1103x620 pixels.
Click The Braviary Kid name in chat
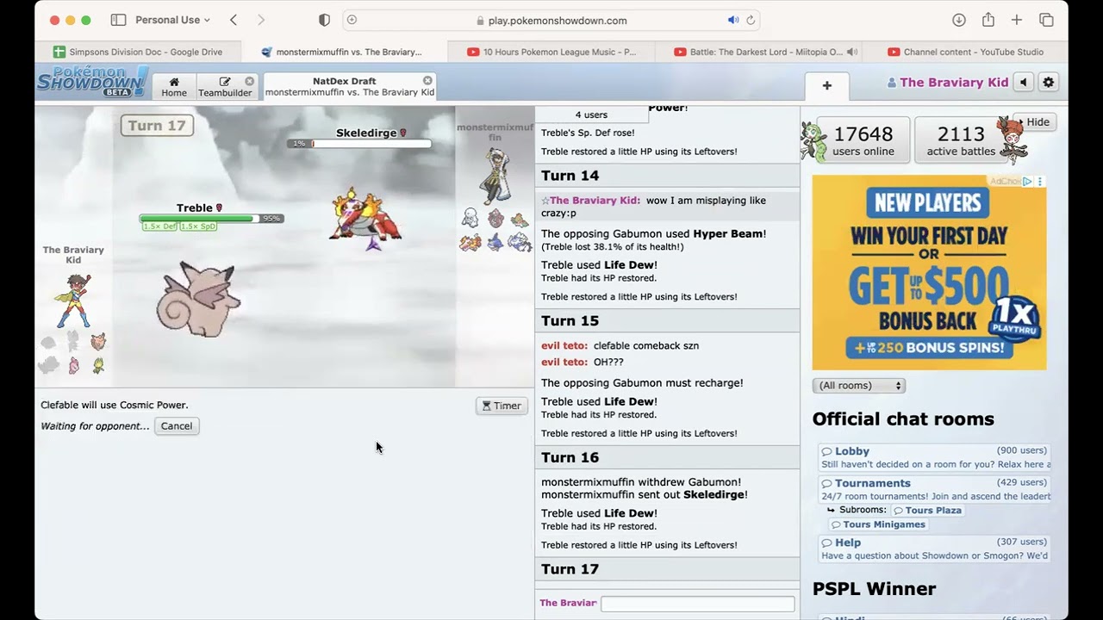[x=595, y=201]
